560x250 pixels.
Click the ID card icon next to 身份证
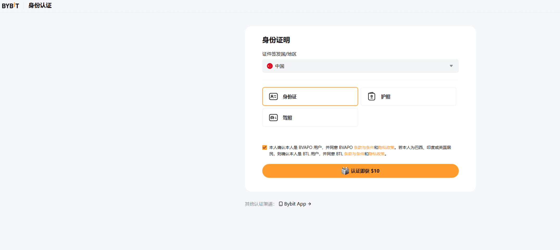[273, 97]
